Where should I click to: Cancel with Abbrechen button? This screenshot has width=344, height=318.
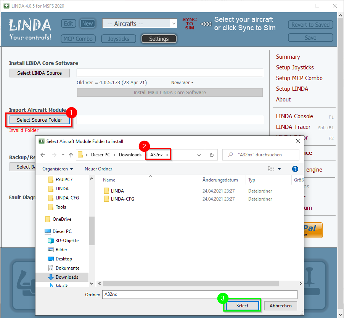(281, 306)
